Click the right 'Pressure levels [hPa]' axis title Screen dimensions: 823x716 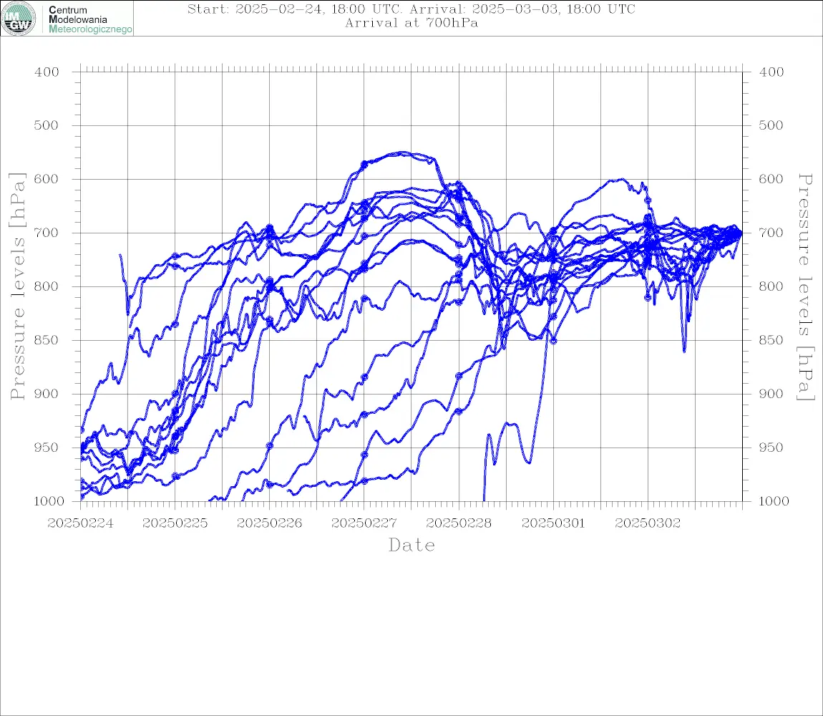[805, 287]
